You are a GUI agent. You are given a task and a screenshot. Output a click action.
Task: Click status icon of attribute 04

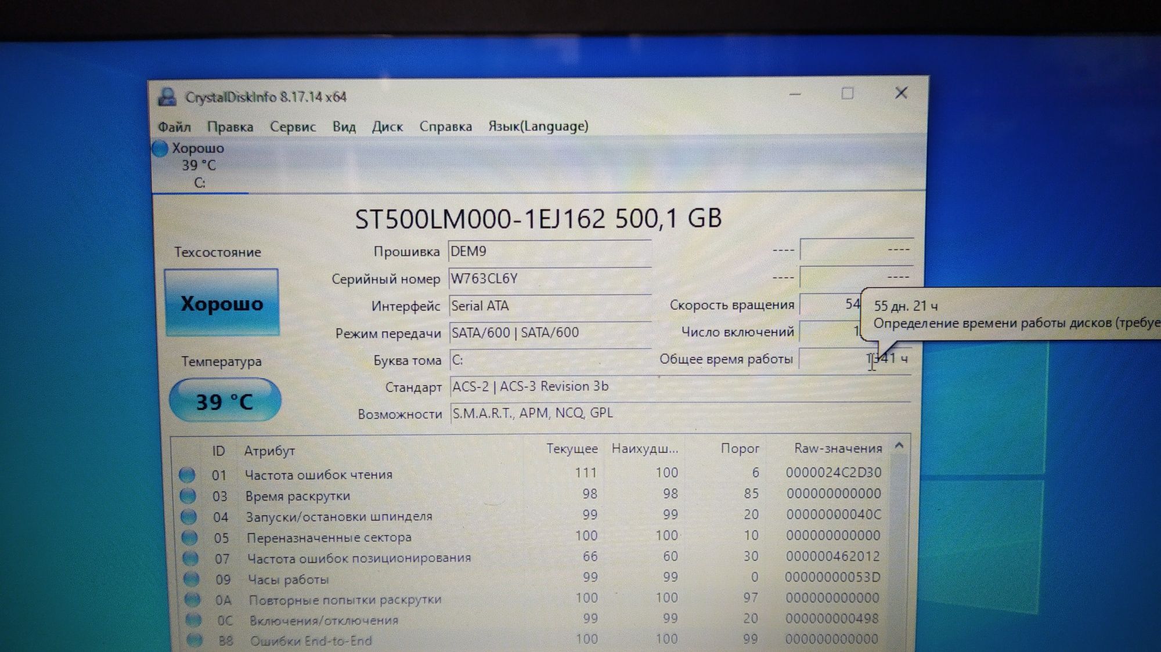[189, 517]
